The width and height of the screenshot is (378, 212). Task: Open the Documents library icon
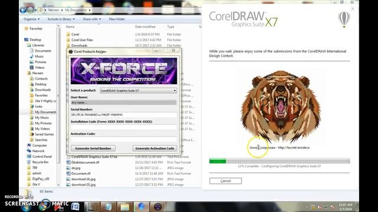click(x=31, y=51)
